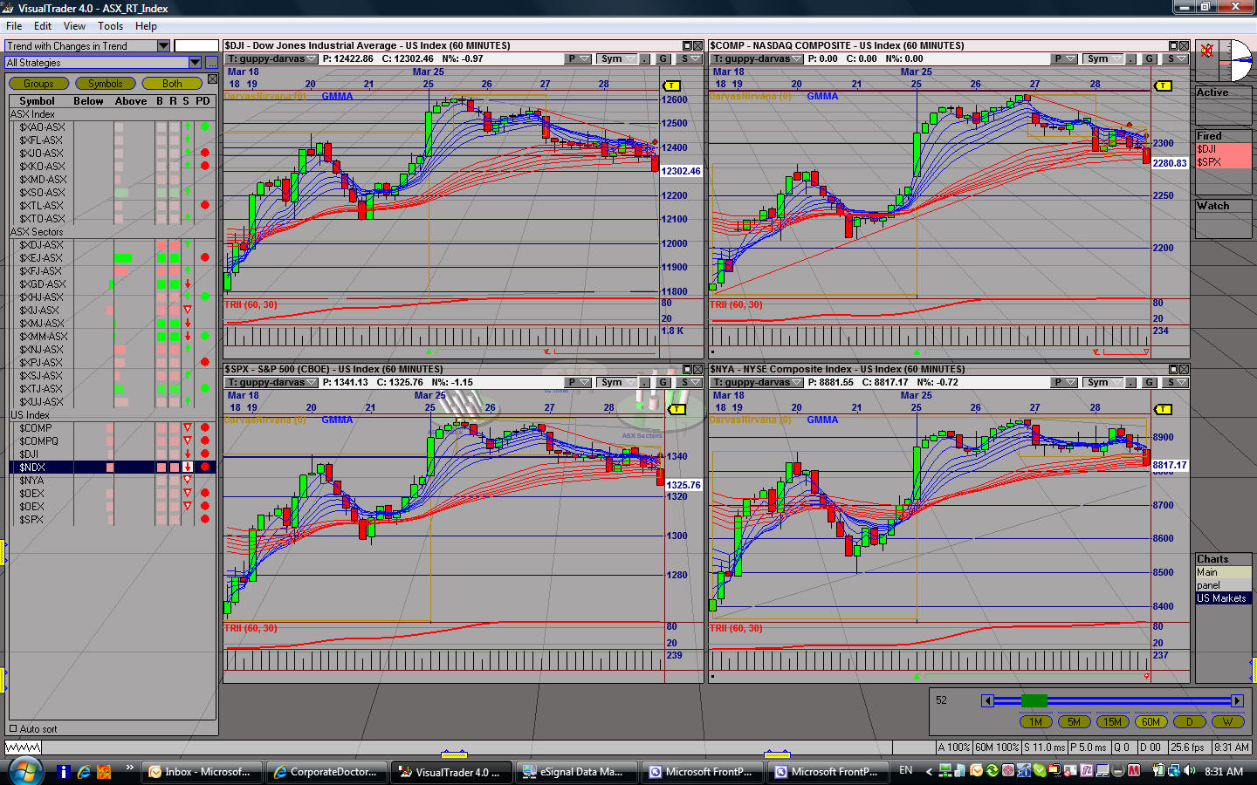Viewport: 1257px width, 785px height.
Task: Click the G button on $COMP chart
Action: pyautogui.click(x=1150, y=59)
